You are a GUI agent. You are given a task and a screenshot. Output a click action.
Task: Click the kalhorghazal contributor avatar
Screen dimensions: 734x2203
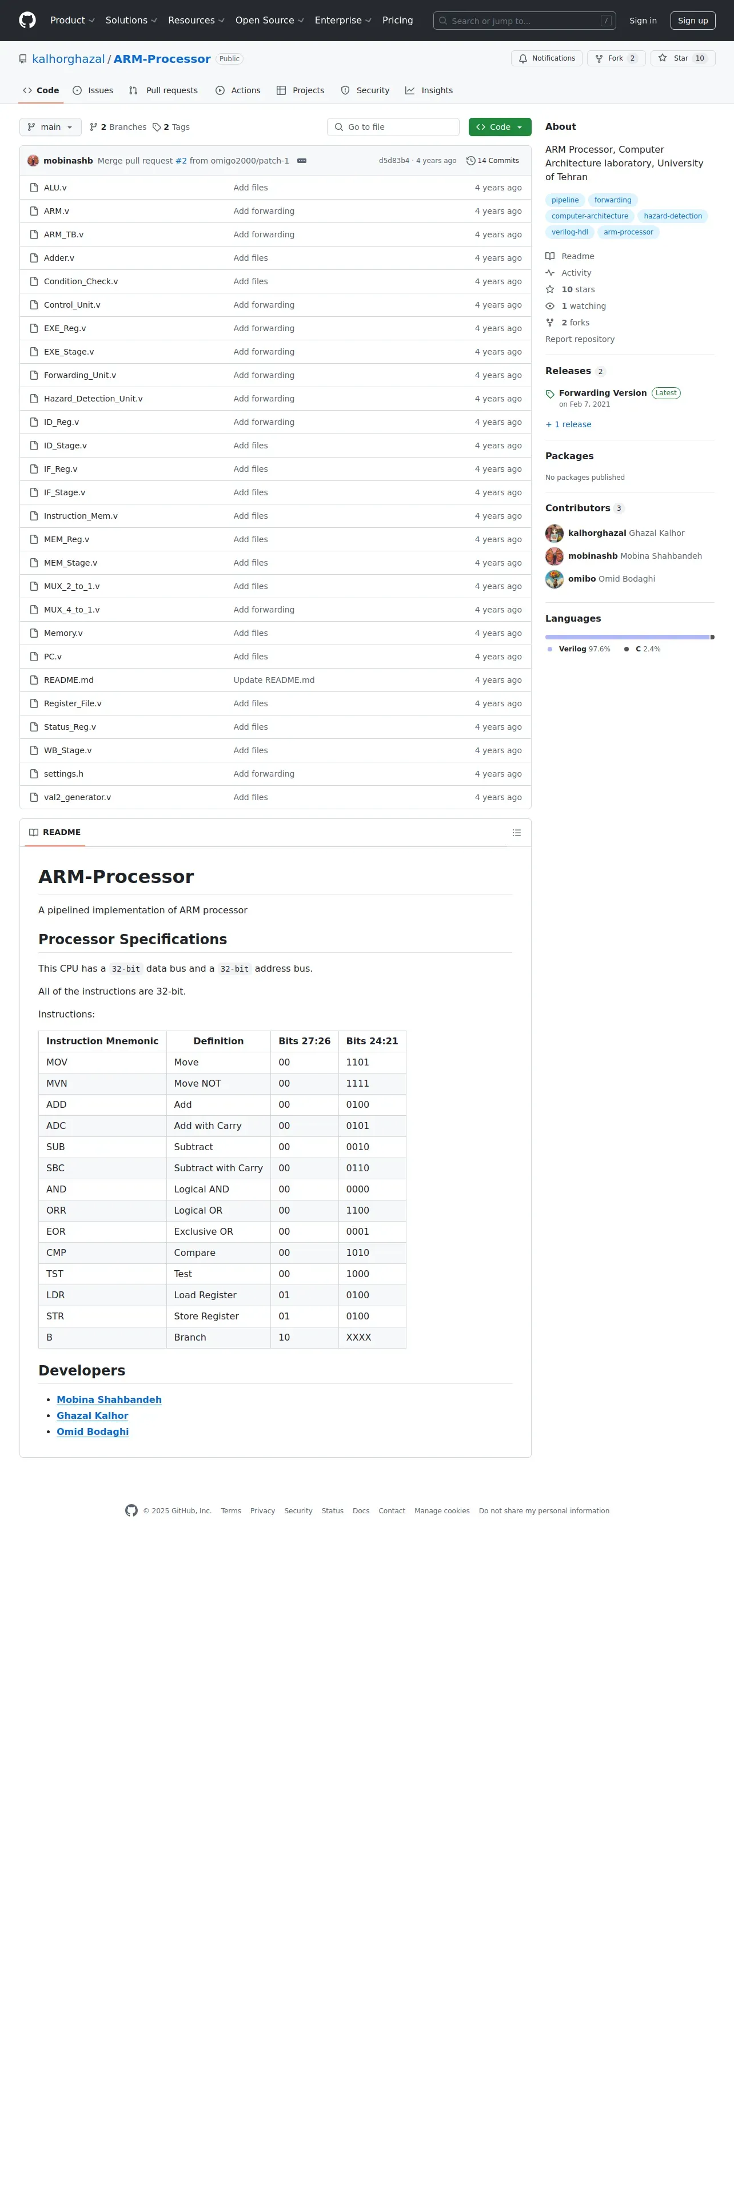(555, 534)
